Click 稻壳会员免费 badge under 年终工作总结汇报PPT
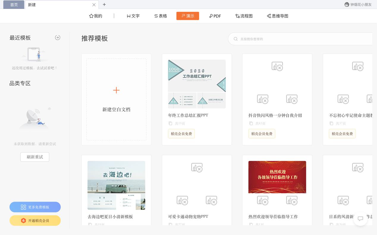Image resolution: width=377 pixels, height=235 pixels. (181, 134)
